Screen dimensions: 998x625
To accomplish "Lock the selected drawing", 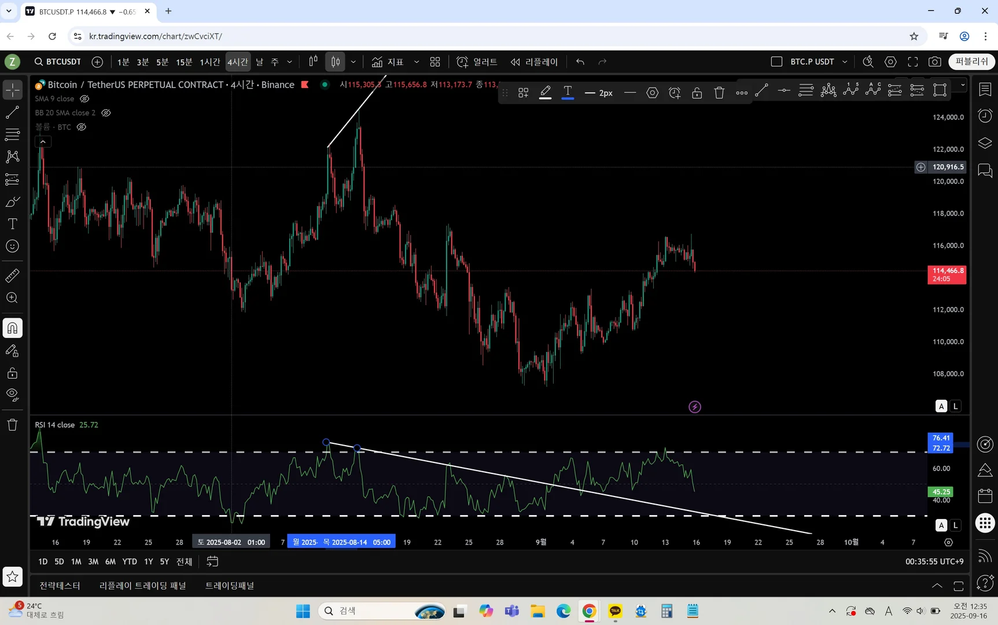I will pyautogui.click(x=697, y=93).
